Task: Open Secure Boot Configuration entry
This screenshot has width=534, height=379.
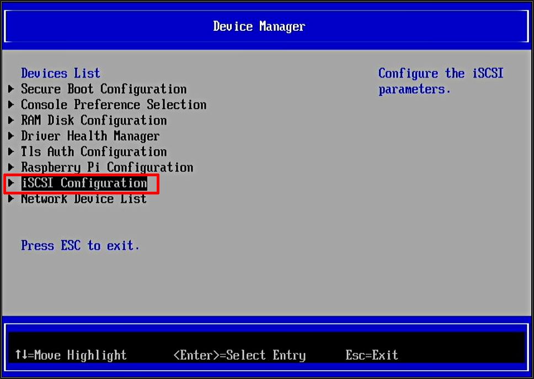Action: pyautogui.click(x=104, y=89)
